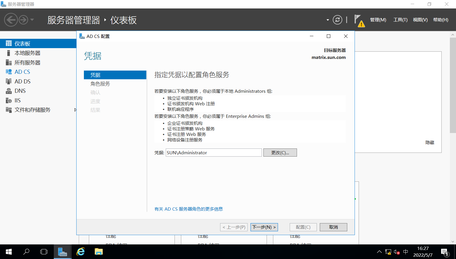This screenshot has width=456, height=259.
Task: Click the 隐藏 link in dashboard
Action: [x=430, y=143]
